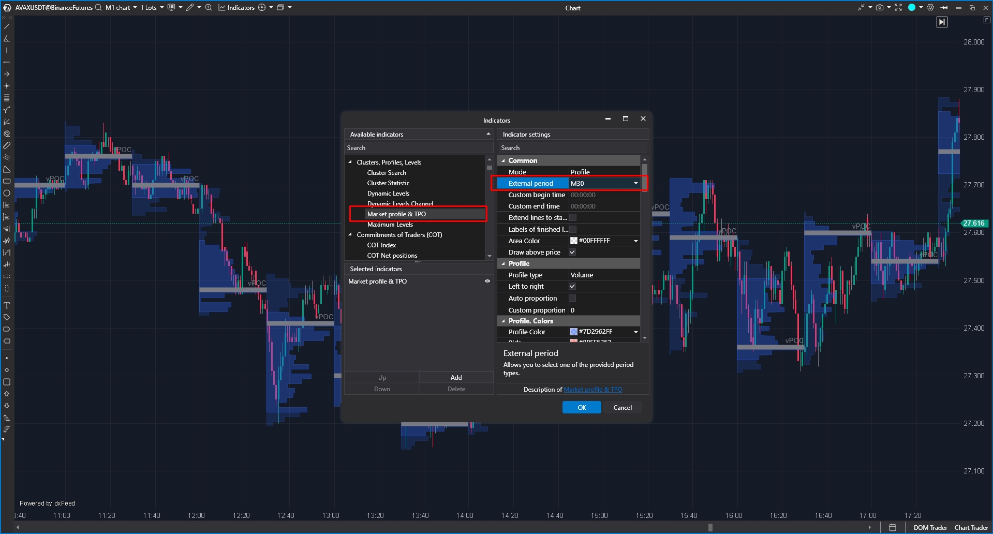
Task: Uncheck the Draw above price checkbox
Action: pos(572,252)
